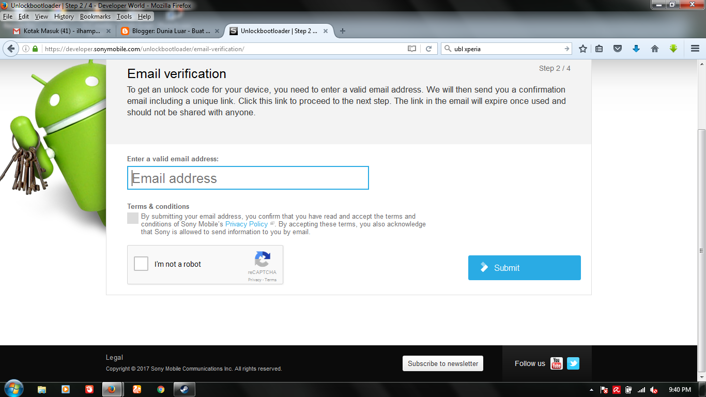706x397 pixels.
Task: Open the Help menu
Action: pyautogui.click(x=144, y=17)
